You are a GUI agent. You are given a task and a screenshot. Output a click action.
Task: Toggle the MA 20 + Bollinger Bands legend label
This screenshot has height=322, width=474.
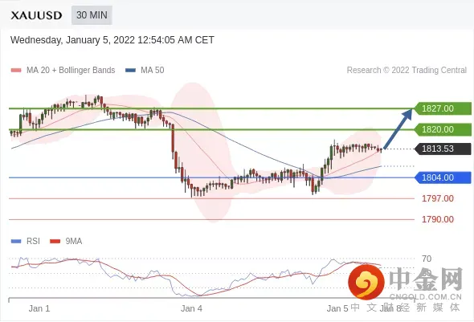click(x=71, y=70)
